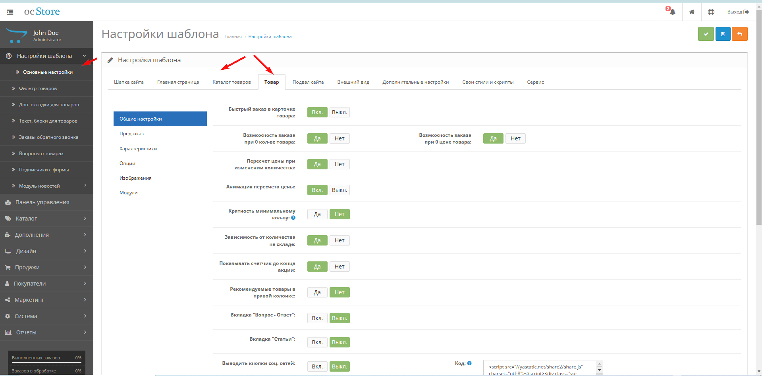This screenshot has width=762, height=376.
Task: Expand the Покупатели sidebar menu
Action: click(46, 284)
